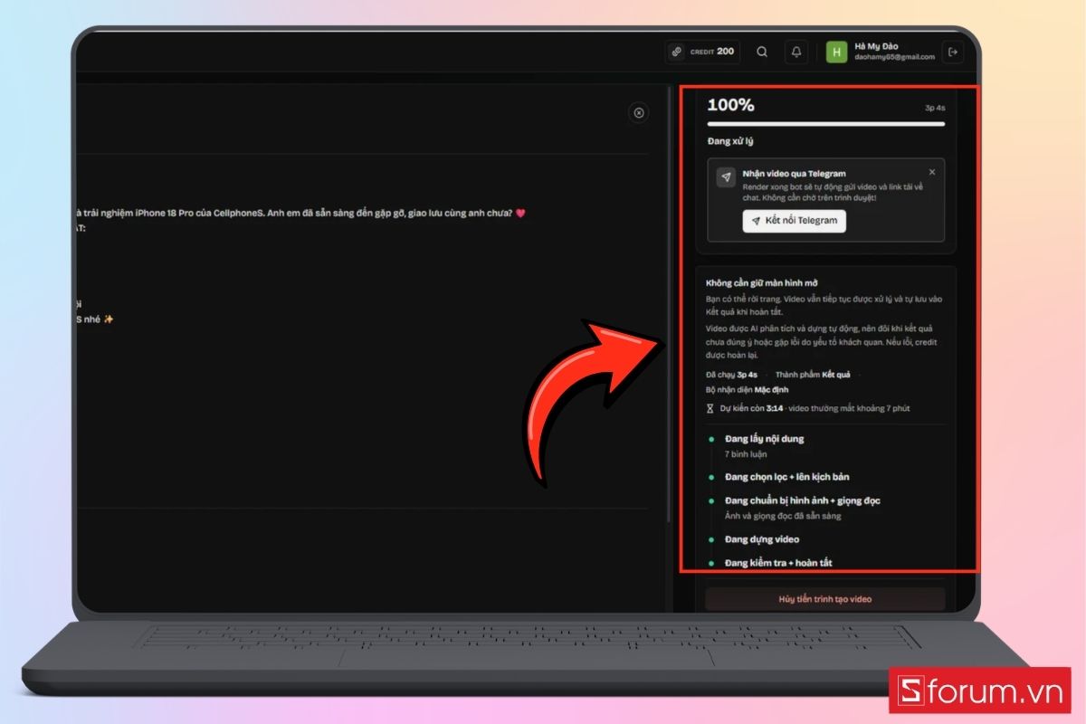Click the green H profile avatar
This screenshot has height=724, width=1086.
tap(836, 52)
